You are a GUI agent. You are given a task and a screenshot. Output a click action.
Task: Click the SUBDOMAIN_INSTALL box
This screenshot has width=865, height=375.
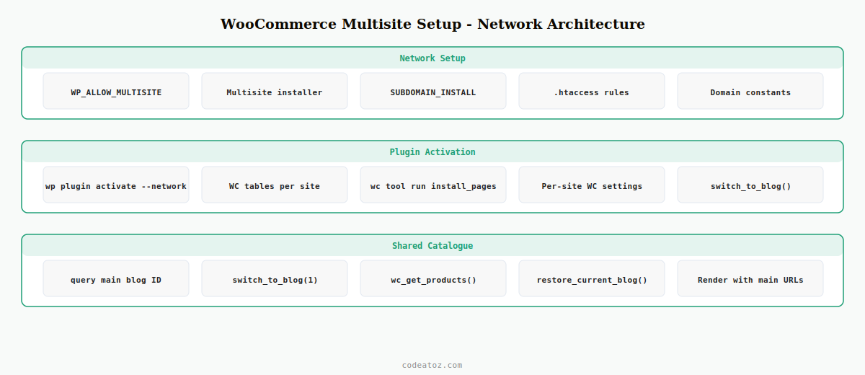click(433, 92)
